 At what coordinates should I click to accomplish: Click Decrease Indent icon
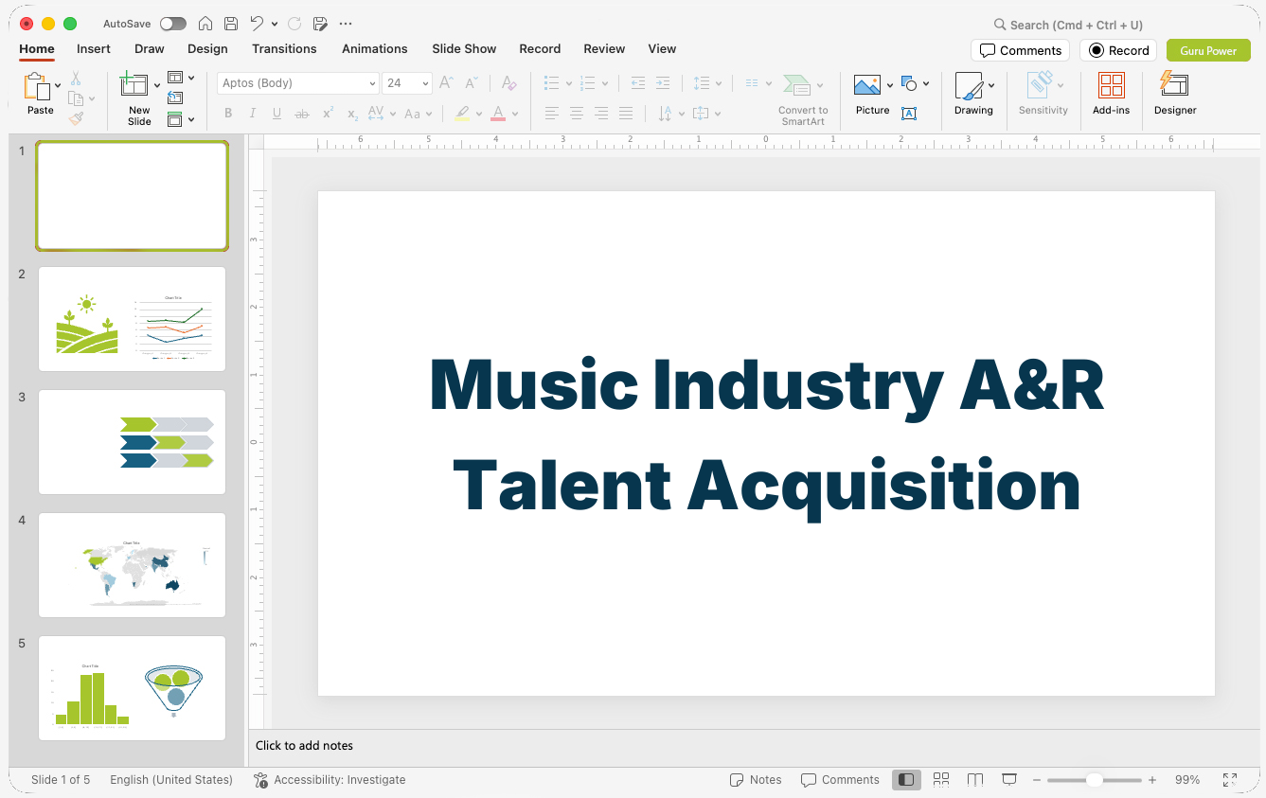[x=638, y=83]
